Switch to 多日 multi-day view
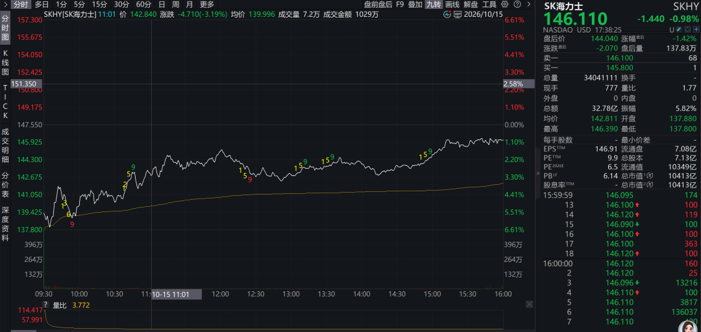The width and height of the screenshot is (701, 332). [42, 5]
